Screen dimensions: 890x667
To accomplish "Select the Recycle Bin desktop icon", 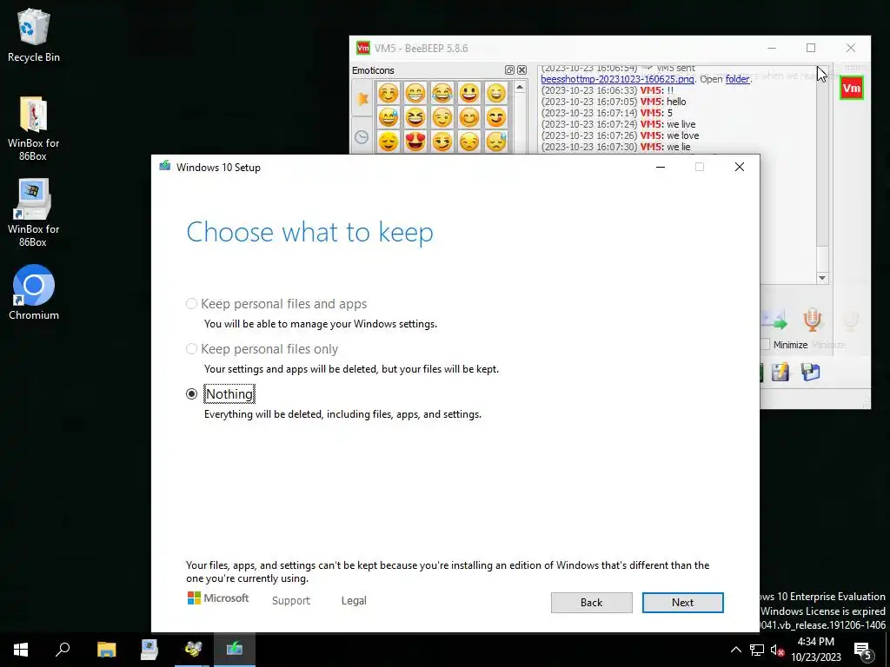I will 34,35.
